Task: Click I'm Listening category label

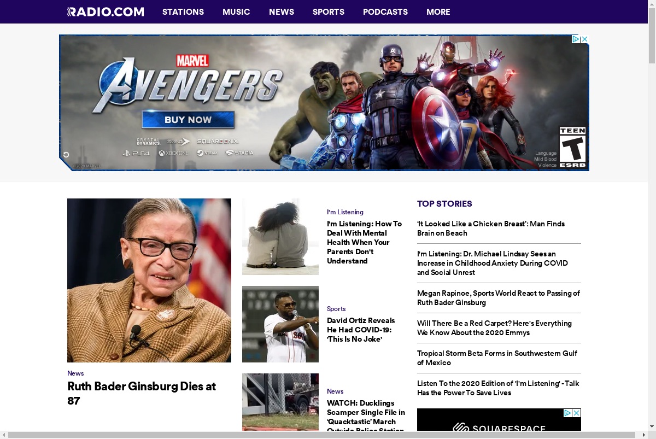Action: [345, 212]
